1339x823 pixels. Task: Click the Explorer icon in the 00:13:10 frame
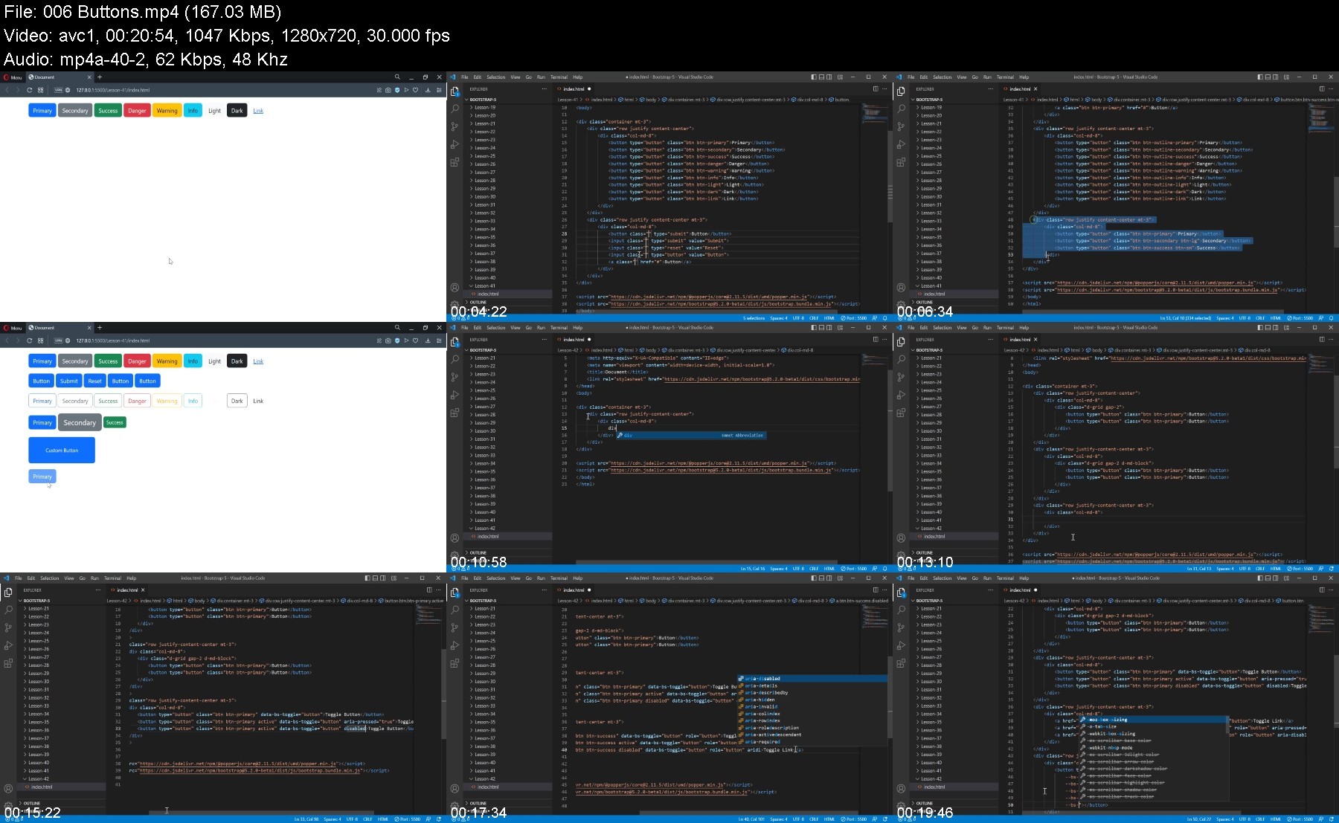(901, 341)
